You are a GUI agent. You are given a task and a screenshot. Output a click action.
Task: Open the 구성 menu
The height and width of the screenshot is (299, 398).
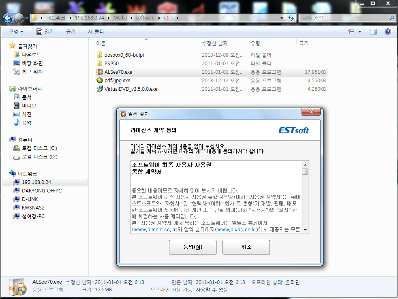(16, 32)
